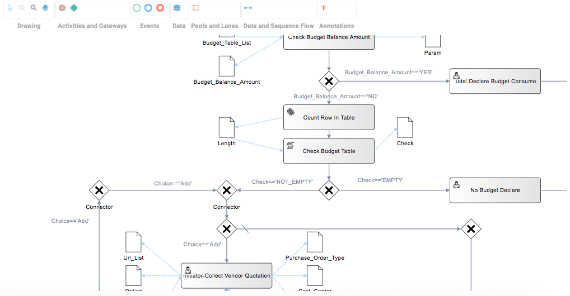Open the Activities and Gateways group
The image size is (570, 296).
click(92, 26)
